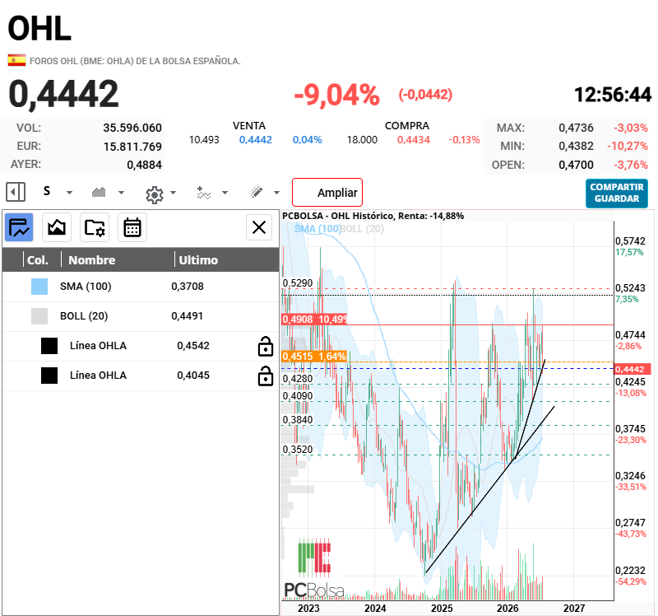Click the Spanish flag icon
The height and width of the screenshot is (616, 658).
click(16, 60)
